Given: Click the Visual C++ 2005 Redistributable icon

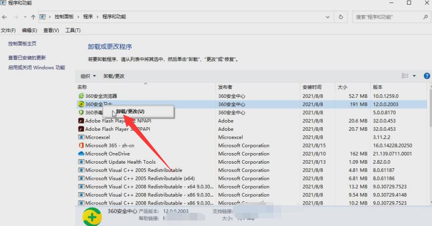Looking at the screenshot, I should tap(81, 170).
